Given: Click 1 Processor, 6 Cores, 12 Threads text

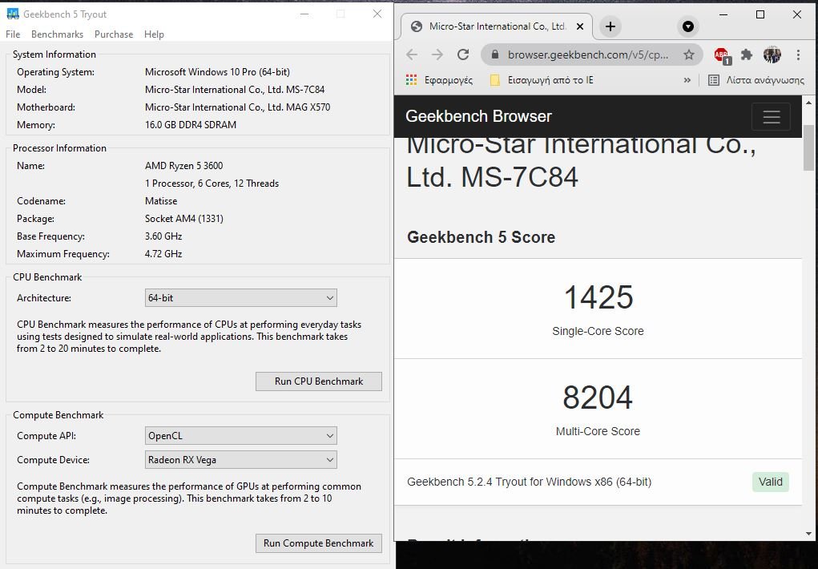Looking at the screenshot, I should [x=212, y=184].
